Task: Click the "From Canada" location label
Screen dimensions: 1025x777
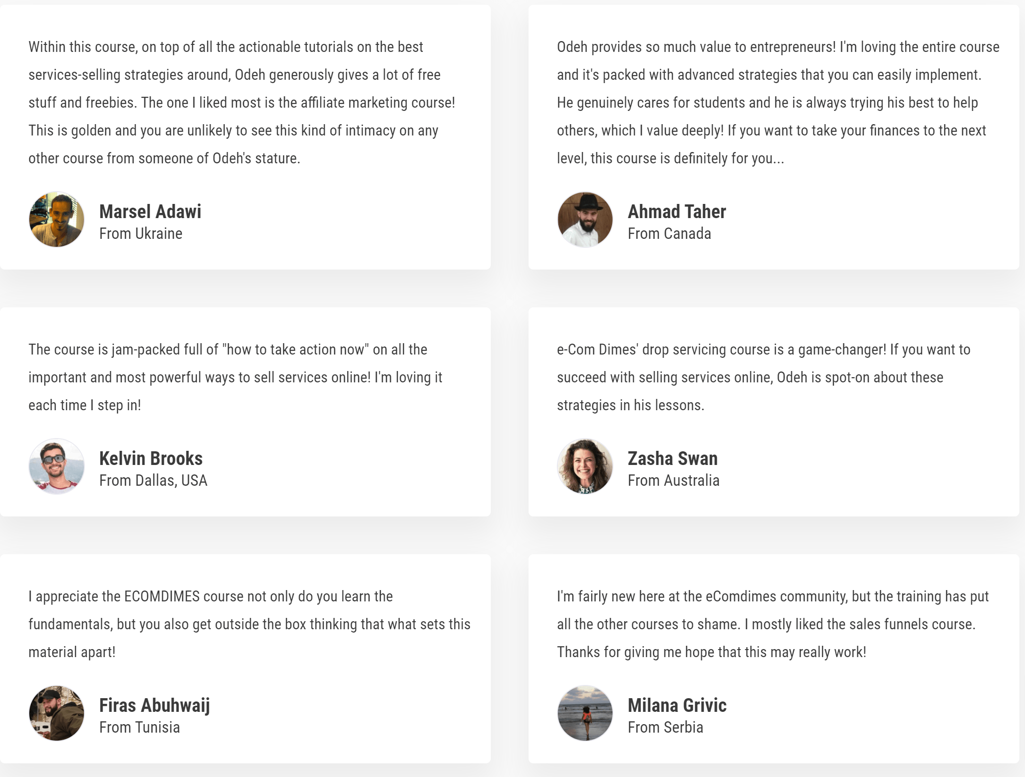Action: (669, 234)
